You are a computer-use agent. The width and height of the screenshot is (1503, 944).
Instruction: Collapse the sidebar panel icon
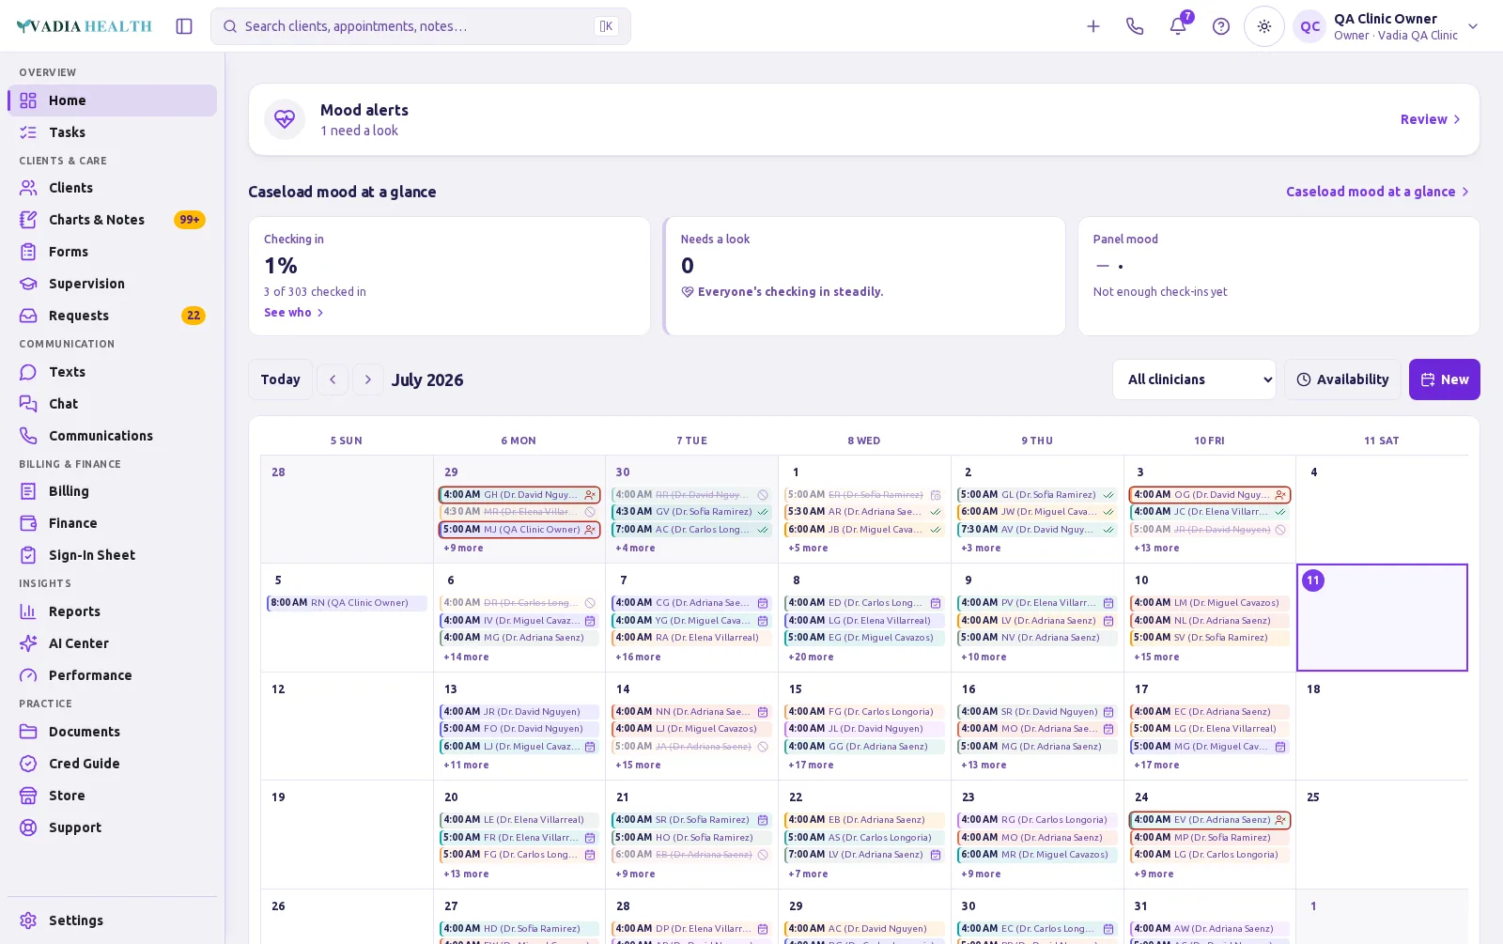(x=184, y=26)
